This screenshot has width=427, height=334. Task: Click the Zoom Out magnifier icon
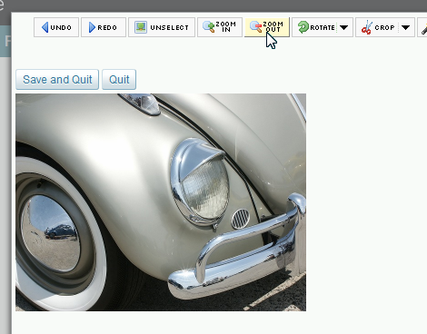tap(255, 27)
